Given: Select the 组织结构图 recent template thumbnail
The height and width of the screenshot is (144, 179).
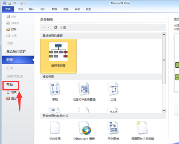Looking at the screenshot, I should (58, 56).
